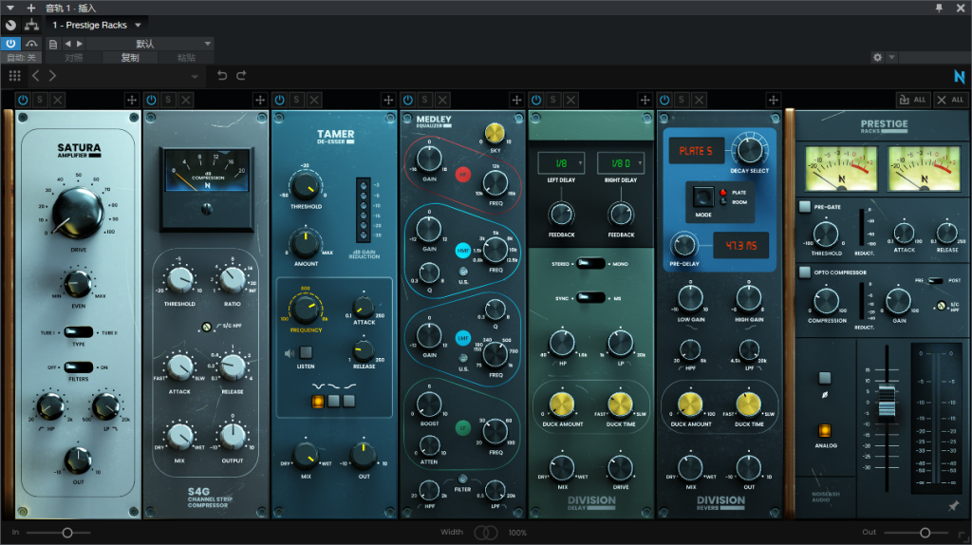Image resolution: width=972 pixels, height=545 pixels.
Task: Enable the Opto Compressor checkbox
Action: pos(805,272)
